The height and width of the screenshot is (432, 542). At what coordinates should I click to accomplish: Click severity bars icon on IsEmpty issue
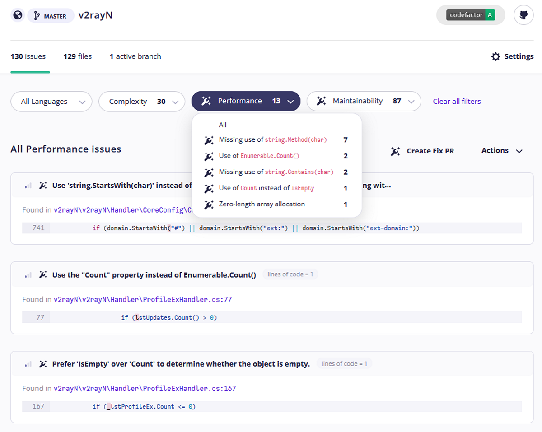28,364
